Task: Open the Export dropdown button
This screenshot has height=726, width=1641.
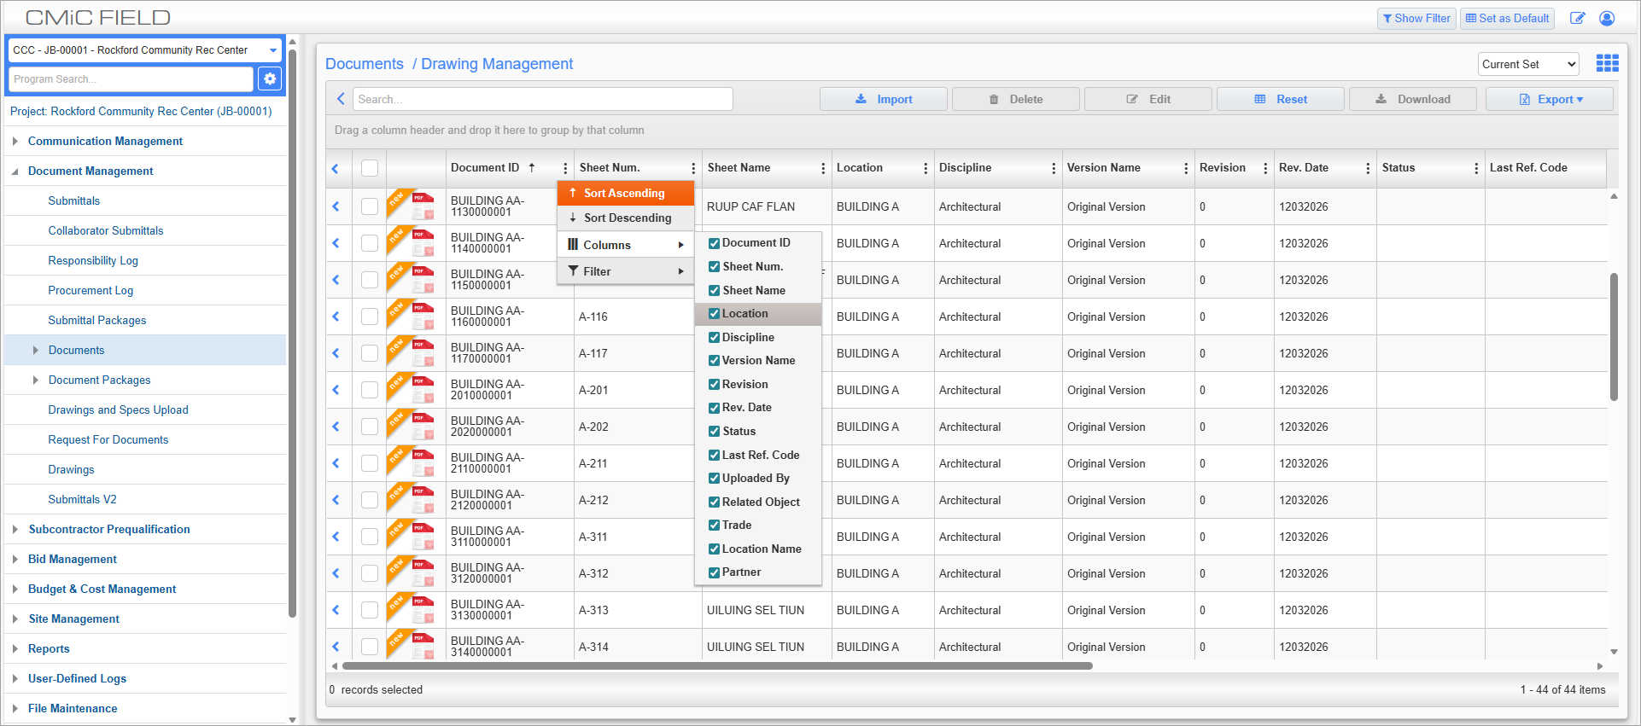Action: pyautogui.click(x=1550, y=99)
